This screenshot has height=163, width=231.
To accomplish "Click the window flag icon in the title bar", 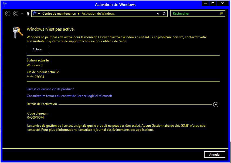I will pos(5,4).
